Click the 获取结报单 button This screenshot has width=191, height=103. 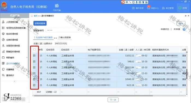point(40,23)
